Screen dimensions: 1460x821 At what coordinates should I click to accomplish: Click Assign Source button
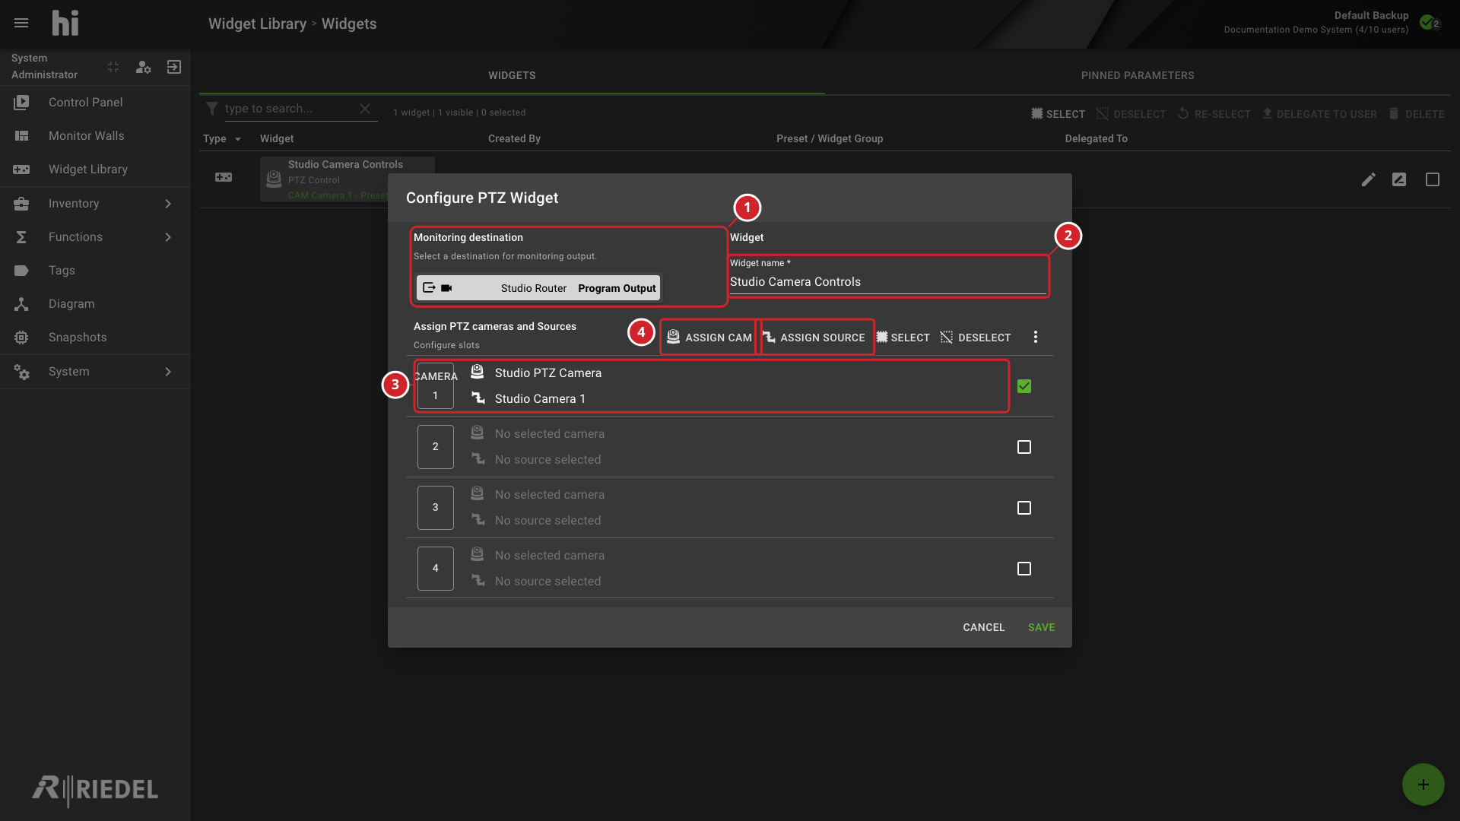[x=814, y=337]
